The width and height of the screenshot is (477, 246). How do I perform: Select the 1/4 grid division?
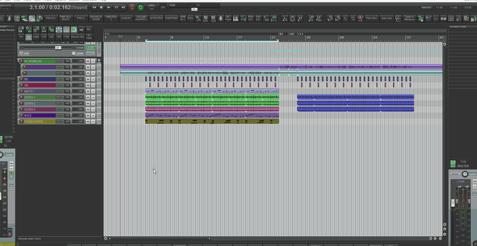coord(21,37)
